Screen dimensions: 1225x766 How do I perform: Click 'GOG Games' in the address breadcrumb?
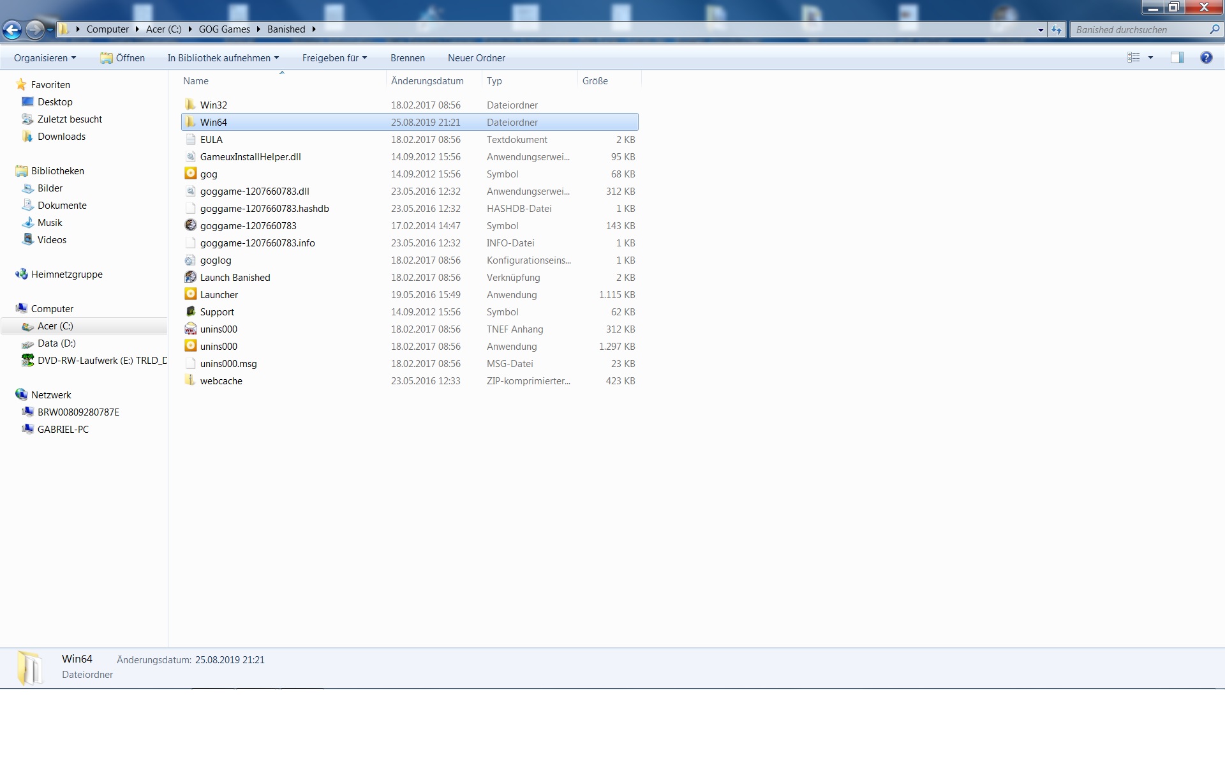point(225,29)
